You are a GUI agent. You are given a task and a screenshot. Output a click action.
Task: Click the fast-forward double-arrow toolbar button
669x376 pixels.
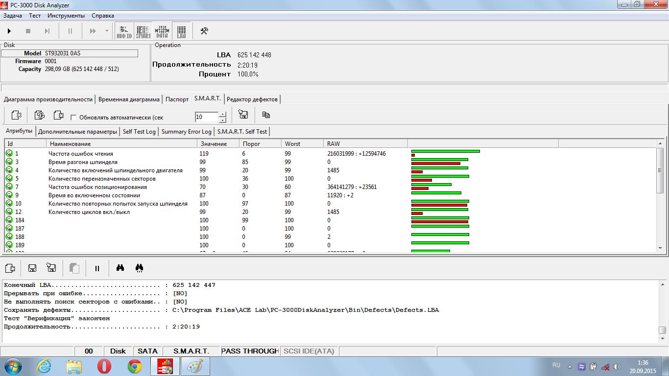pos(93,31)
